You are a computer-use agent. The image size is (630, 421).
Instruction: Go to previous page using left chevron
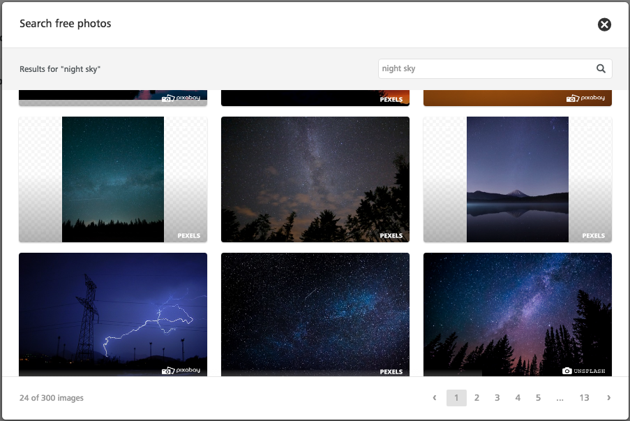click(435, 398)
